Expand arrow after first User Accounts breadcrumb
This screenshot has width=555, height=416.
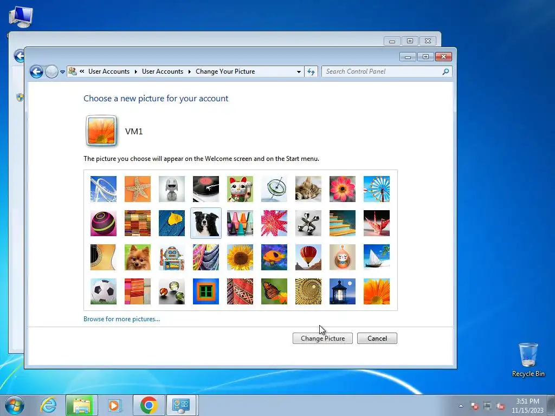coord(136,71)
